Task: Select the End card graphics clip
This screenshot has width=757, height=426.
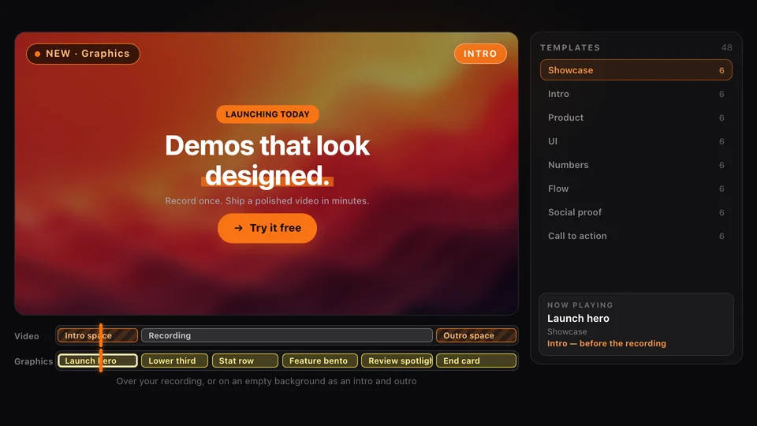Action: (x=476, y=361)
